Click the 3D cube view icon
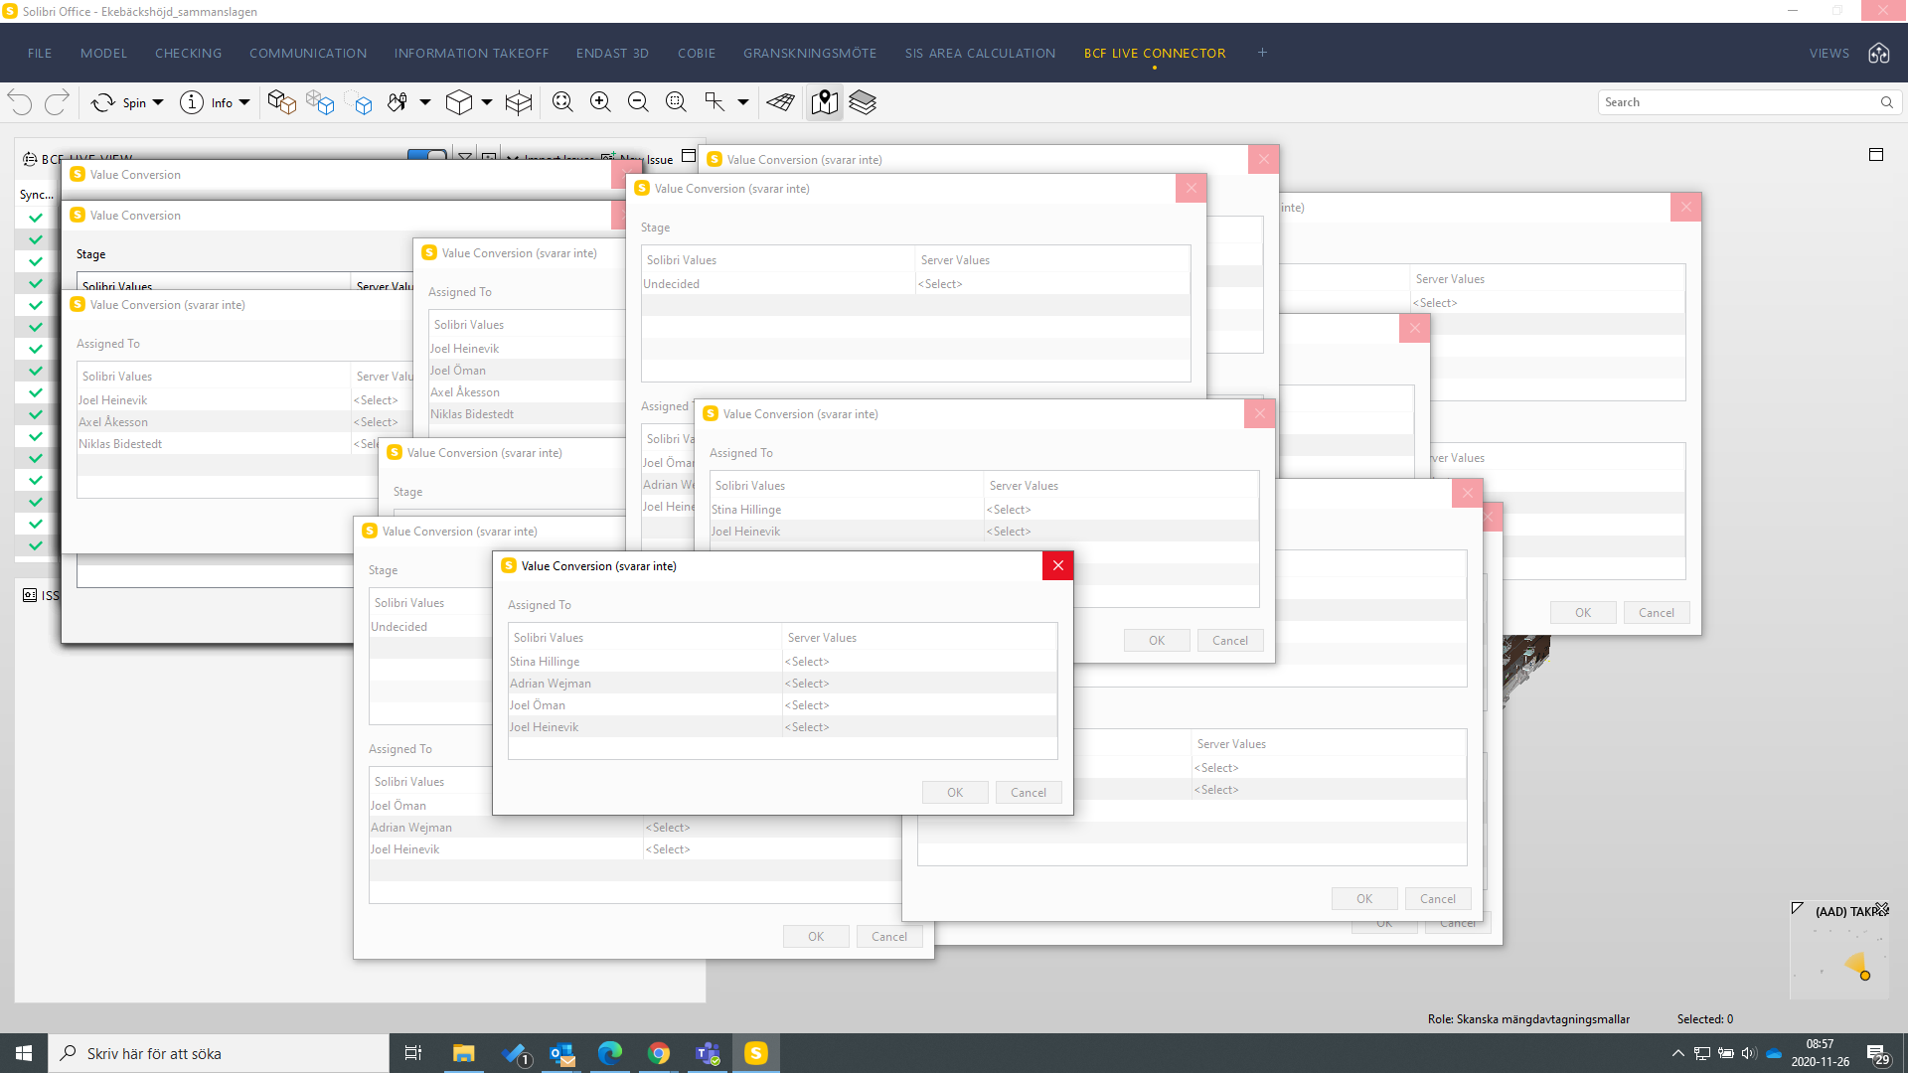This screenshot has height=1073, width=1908. tap(459, 102)
